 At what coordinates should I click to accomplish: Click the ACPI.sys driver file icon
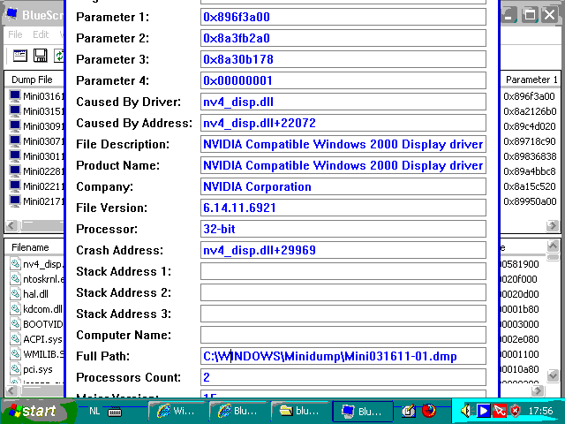tap(15, 339)
